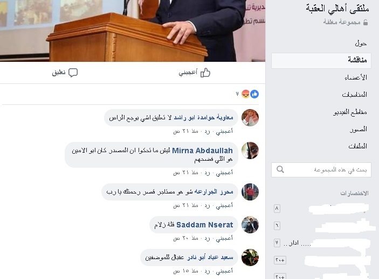The width and height of the screenshot is (379, 279).
Task: Click the ملتقى أهالي العقبة group title
Action: (337, 9)
